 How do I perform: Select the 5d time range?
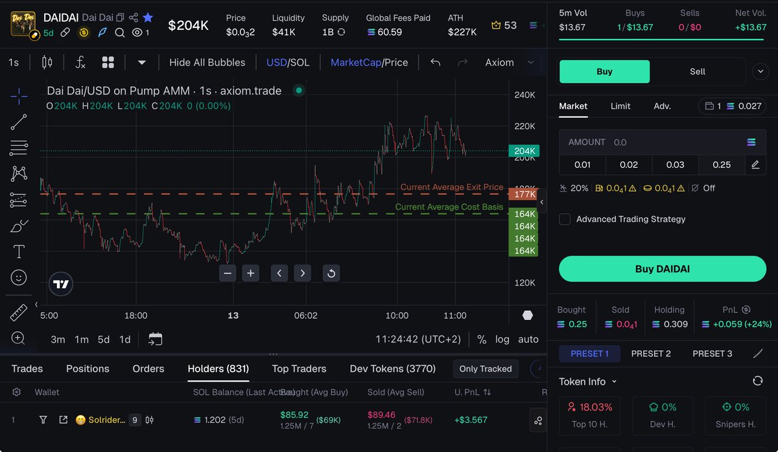[x=104, y=339]
